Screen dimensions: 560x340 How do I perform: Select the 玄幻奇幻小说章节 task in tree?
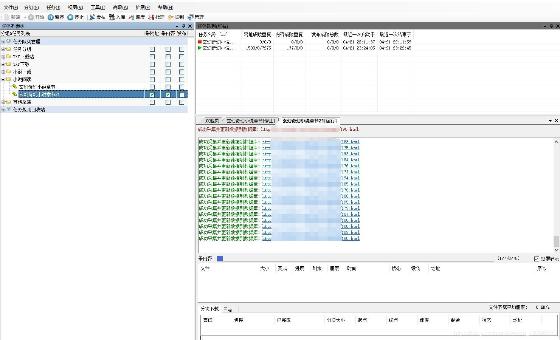click(37, 87)
